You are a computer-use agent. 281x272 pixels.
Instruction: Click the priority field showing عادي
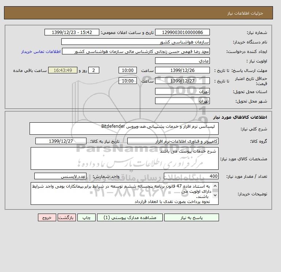(x=182, y=61)
